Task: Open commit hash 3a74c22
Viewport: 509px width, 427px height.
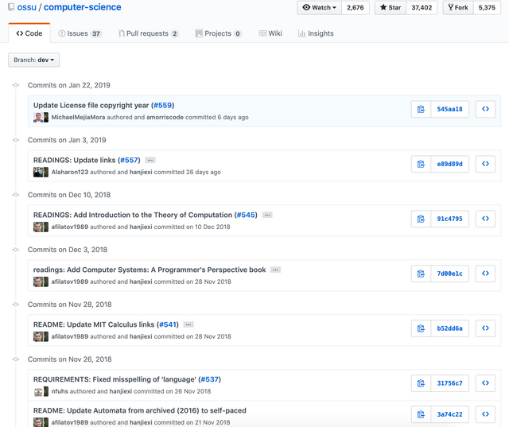Action: [449, 414]
